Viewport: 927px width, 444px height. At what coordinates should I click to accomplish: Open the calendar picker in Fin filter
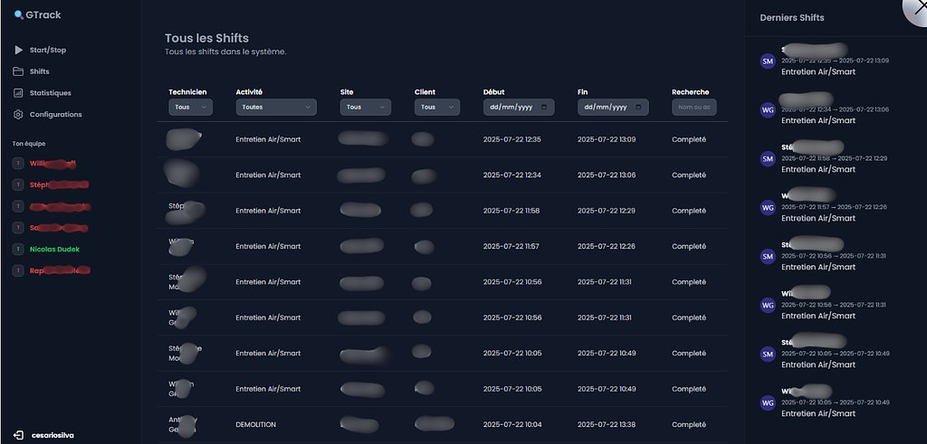point(638,107)
